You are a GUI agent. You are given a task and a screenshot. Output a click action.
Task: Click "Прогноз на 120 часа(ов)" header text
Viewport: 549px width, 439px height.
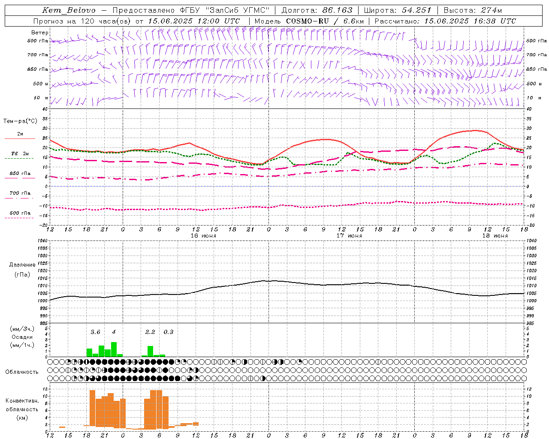pyautogui.click(x=82, y=21)
